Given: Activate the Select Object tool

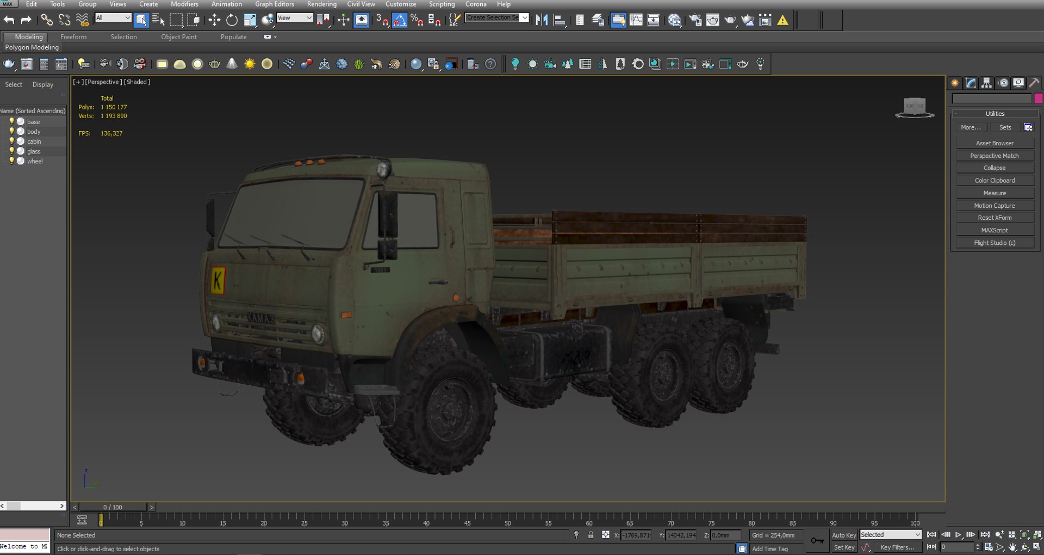Looking at the screenshot, I should pyautogui.click(x=141, y=20).
